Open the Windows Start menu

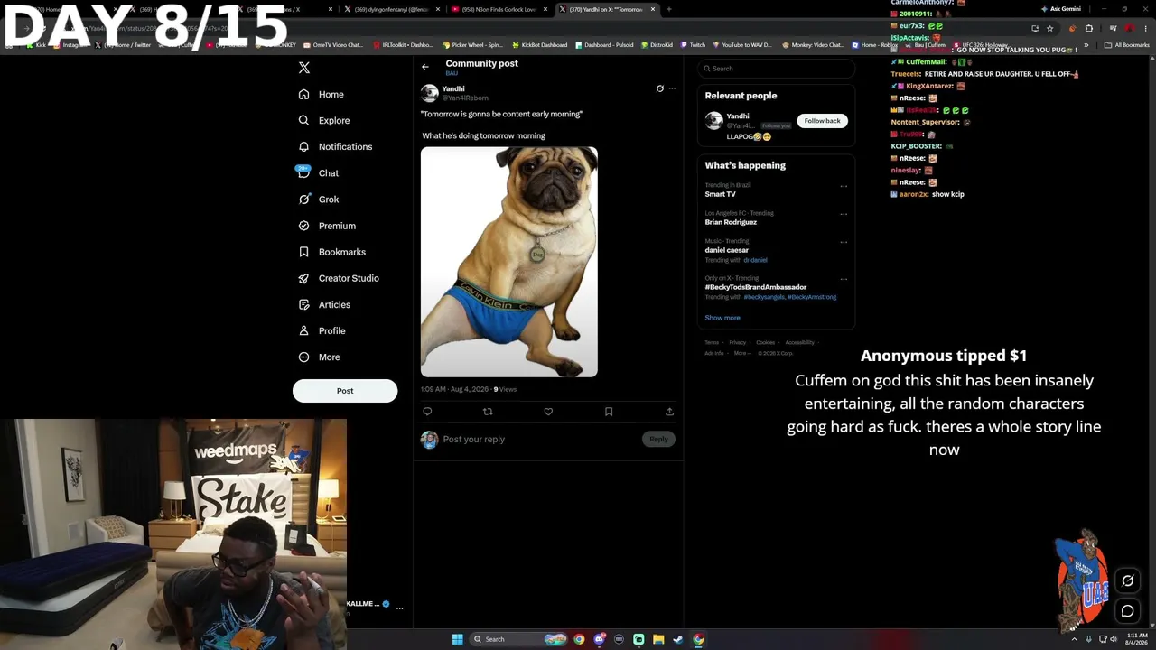coord(457,639)
